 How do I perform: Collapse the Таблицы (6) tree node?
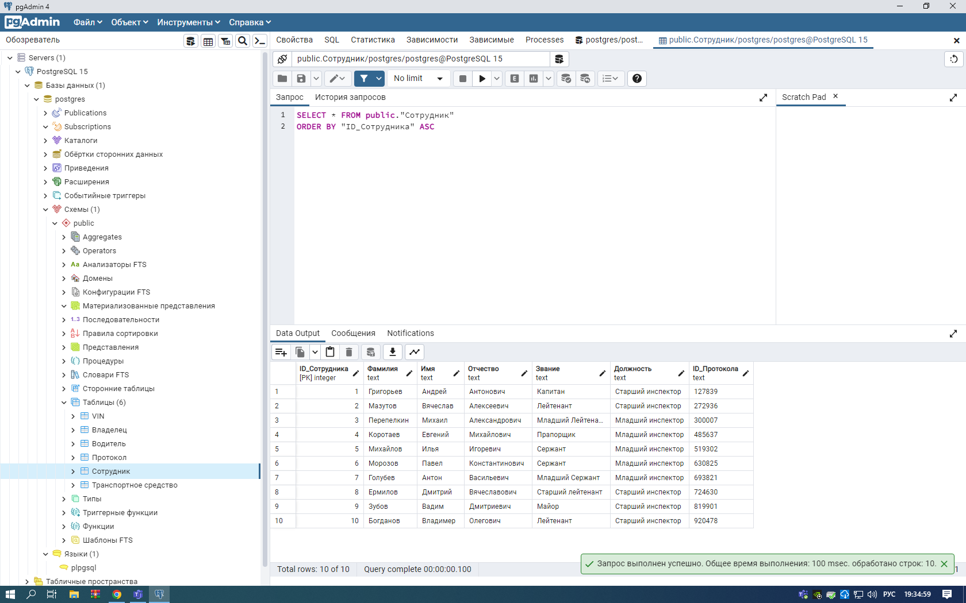(64, 403)
